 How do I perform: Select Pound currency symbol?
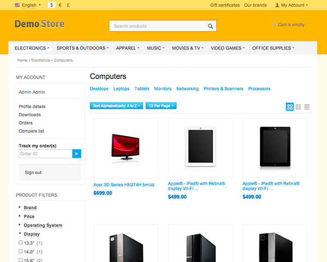pyautogui.click(x=68, y=5)
